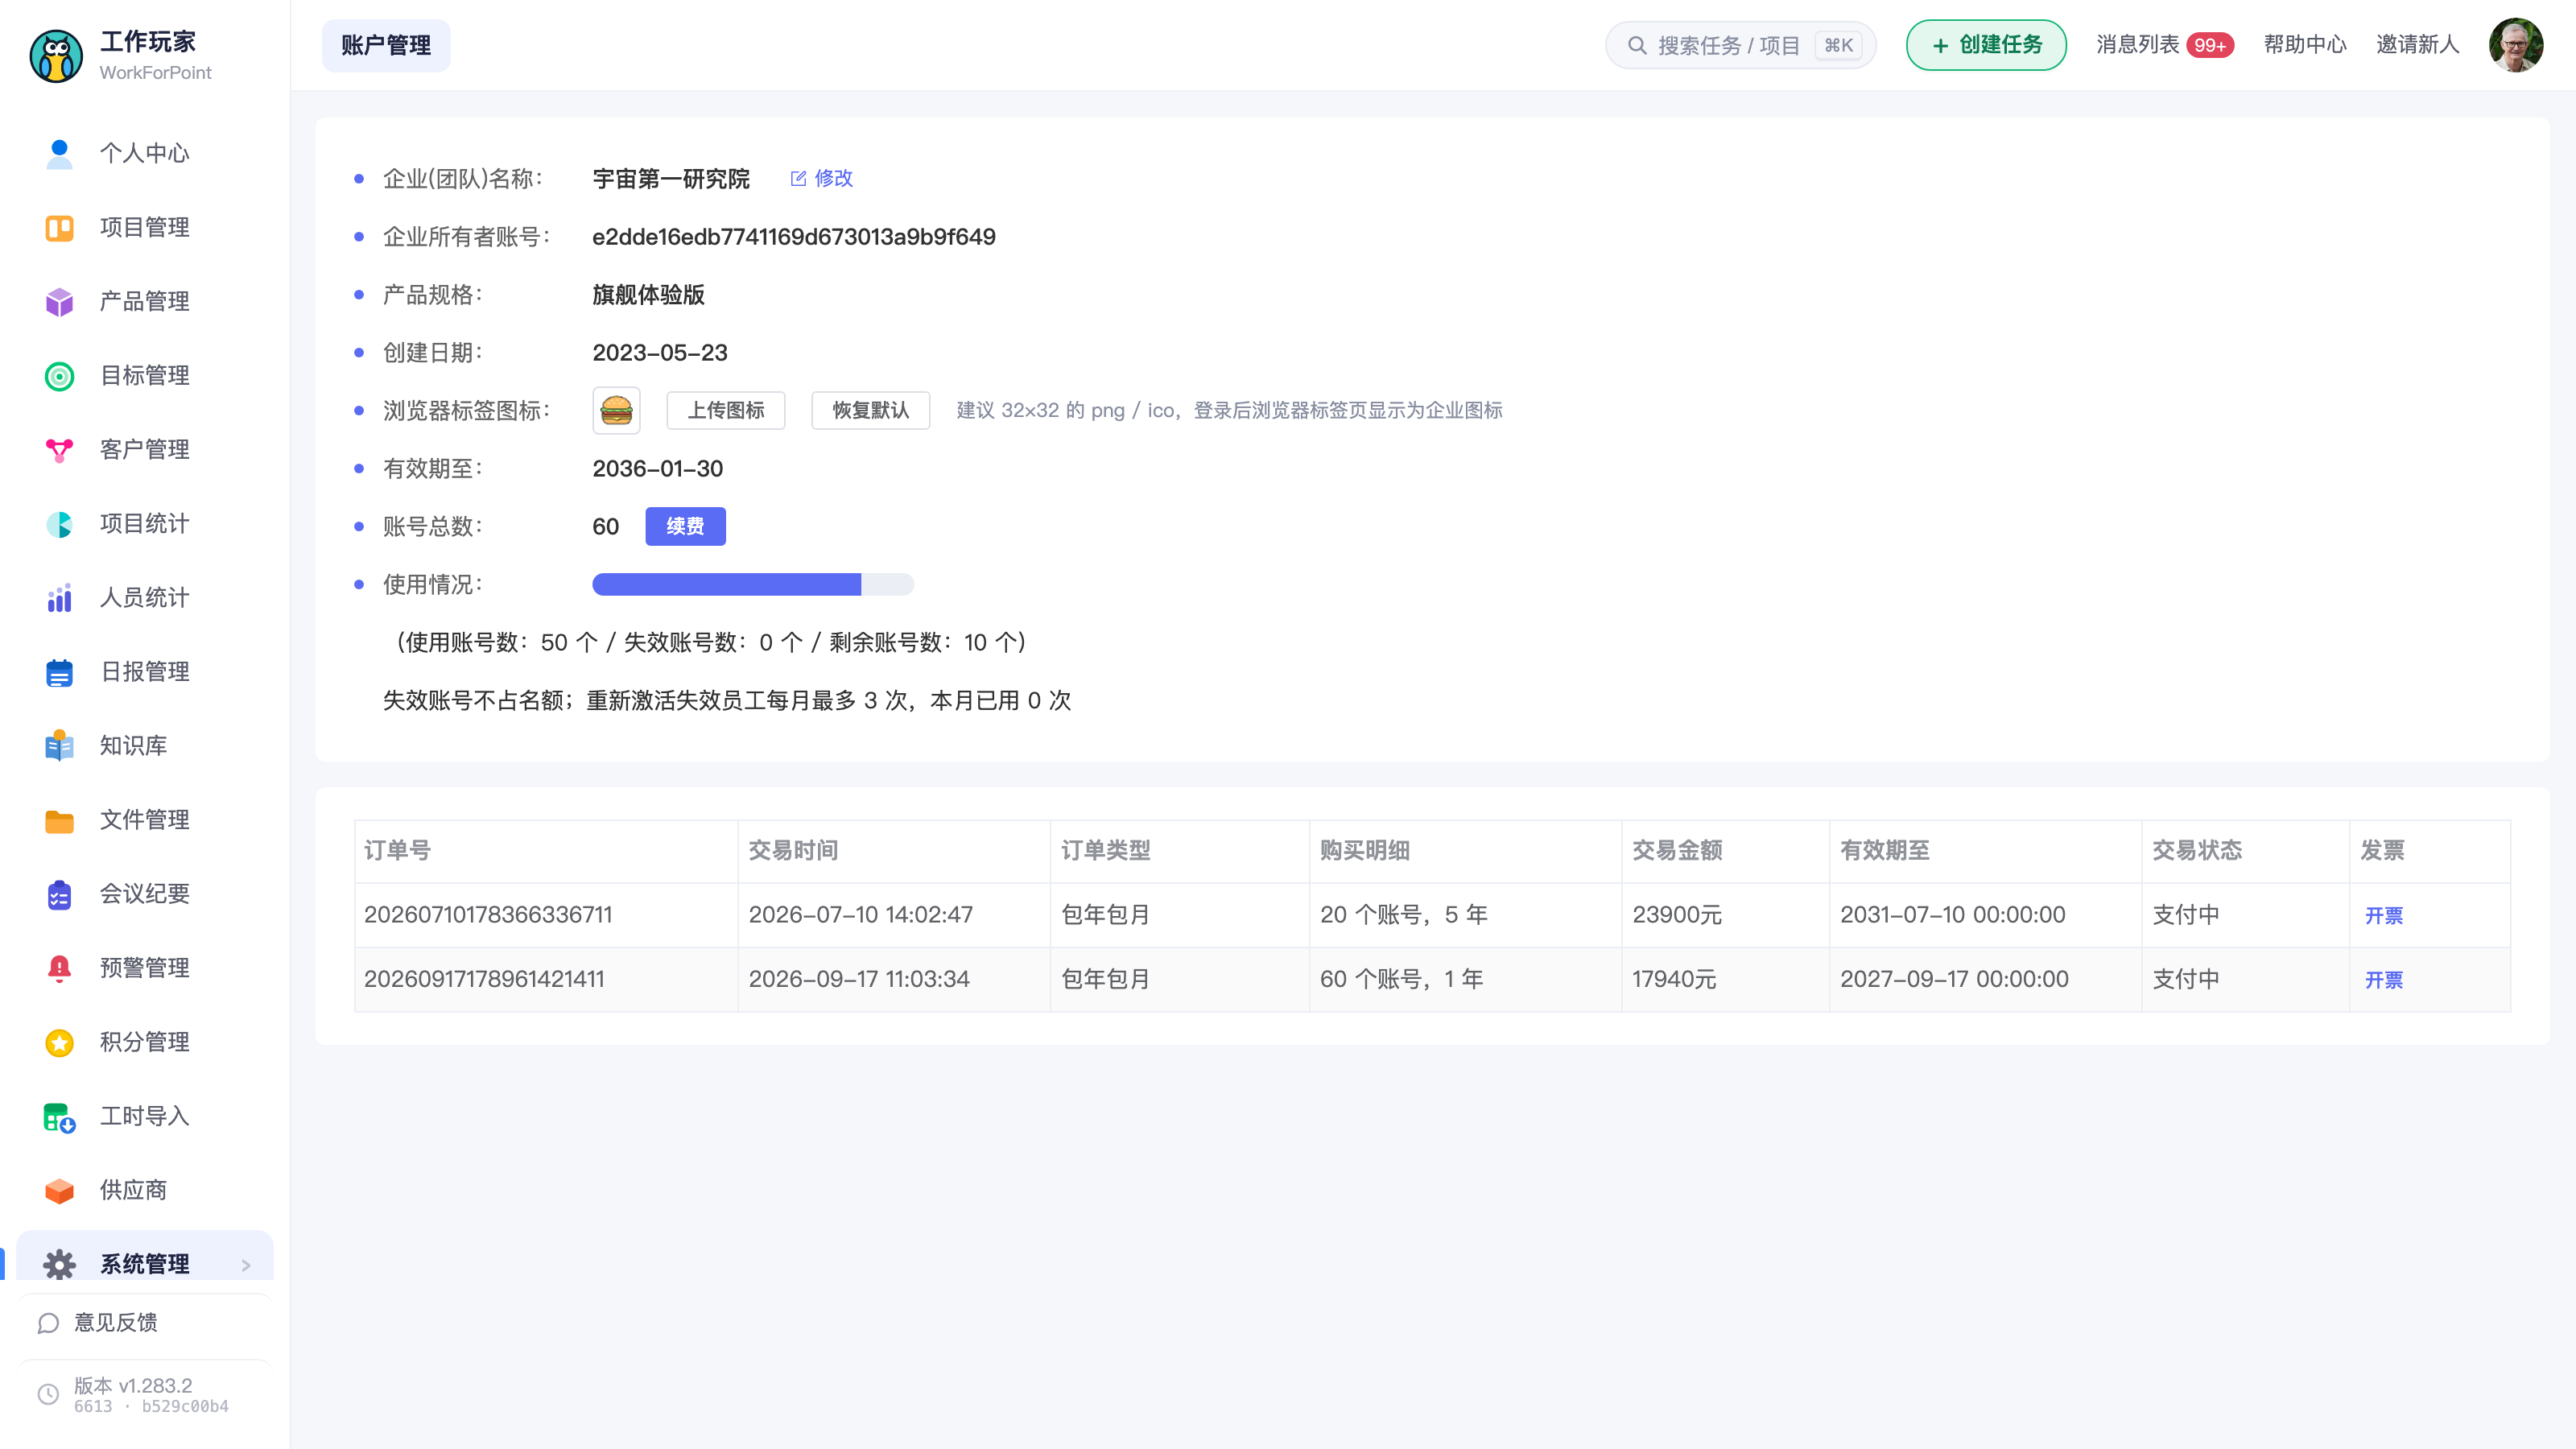Open 日报管理 calendar icon
2576x1449 pixels.
tap(59, 672)
